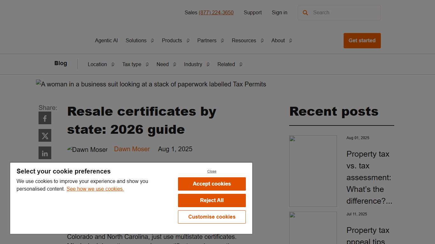Accept cookies in the consent banner
Image resolution: width=435 pixels, height=244 pixels.
click(211, 184)
